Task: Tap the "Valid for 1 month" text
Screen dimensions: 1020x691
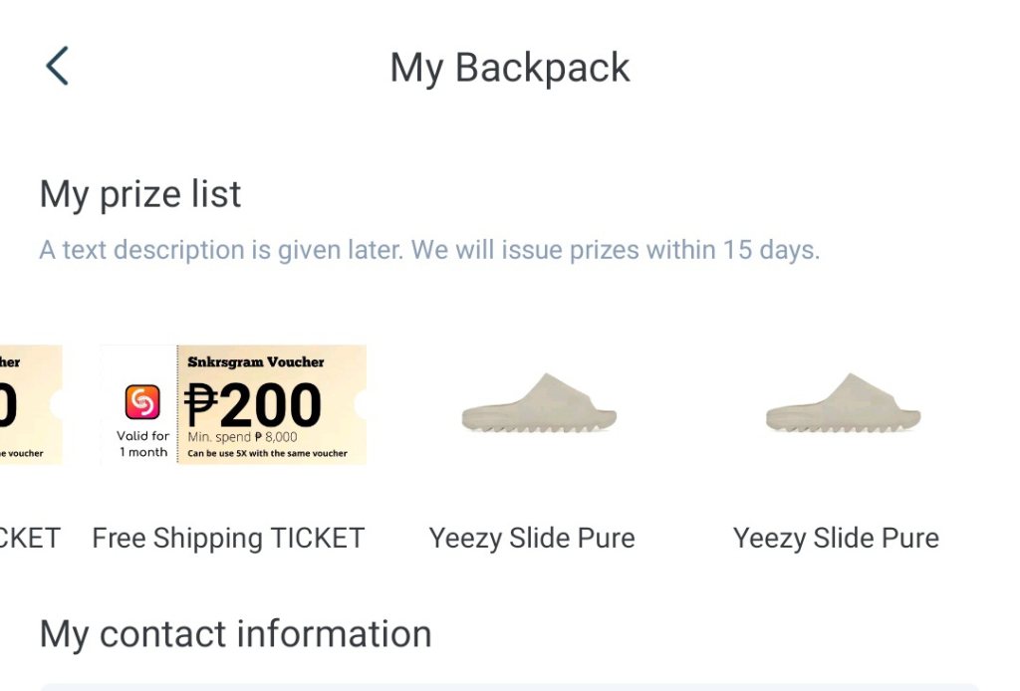Action: (142, 444)
